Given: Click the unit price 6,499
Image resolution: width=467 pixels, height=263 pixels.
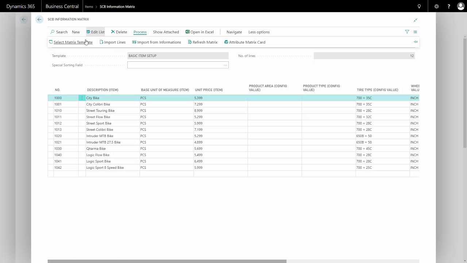Looking at the screenshot, I should click(198, 161).
